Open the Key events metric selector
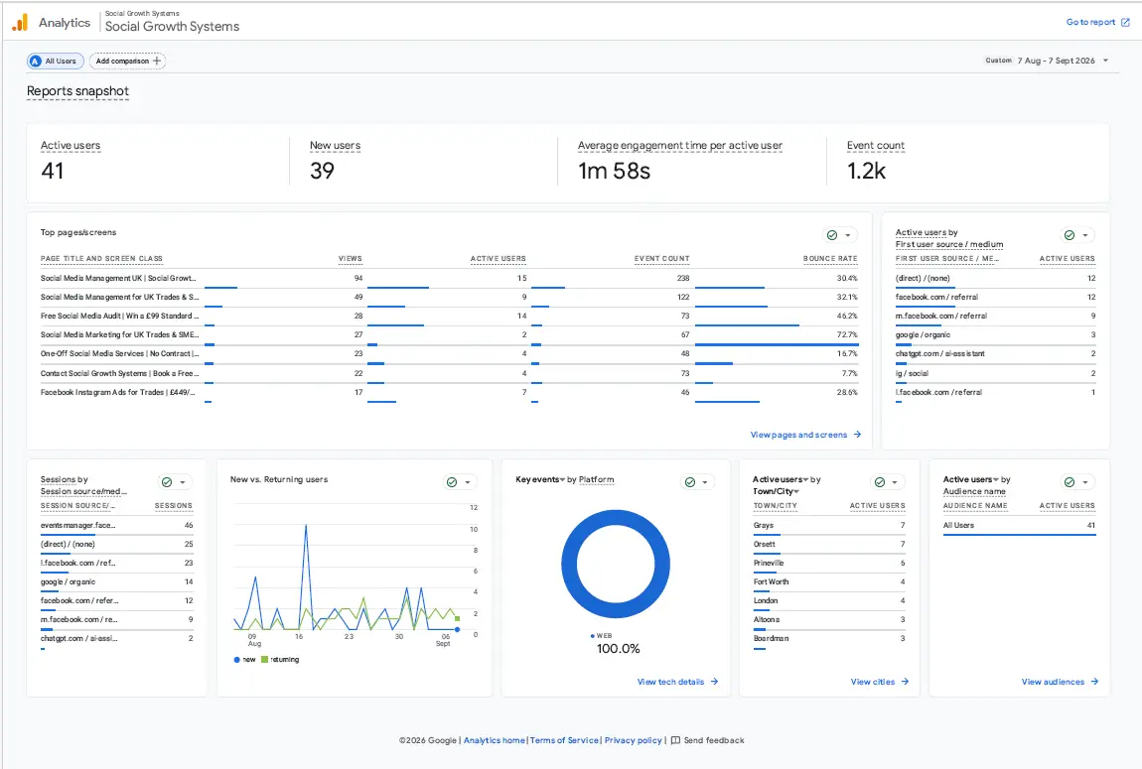The height and width of the screenshot is (769, 1142). tap(539, 479)
